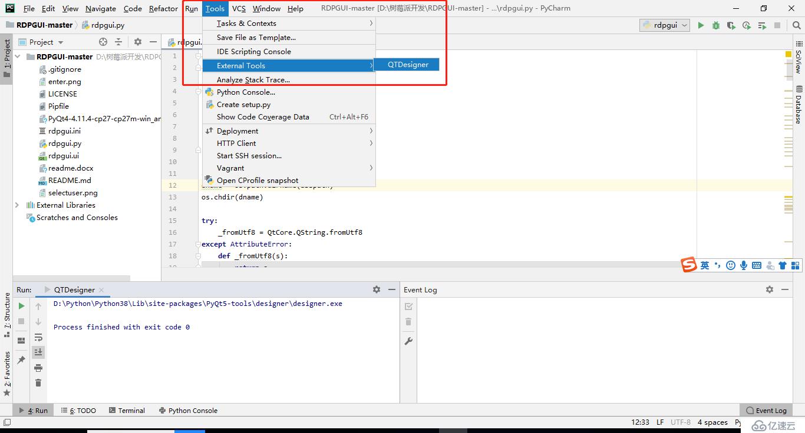
Task: Start debugging with the bug icon
Action: (x=716, y=25)
